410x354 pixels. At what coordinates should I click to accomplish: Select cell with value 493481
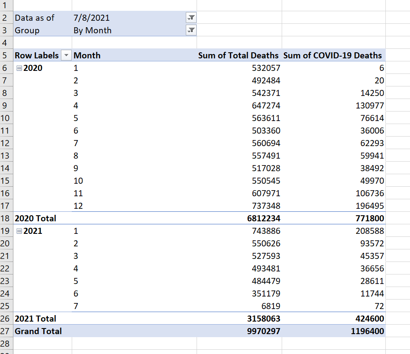coord(239,269)
